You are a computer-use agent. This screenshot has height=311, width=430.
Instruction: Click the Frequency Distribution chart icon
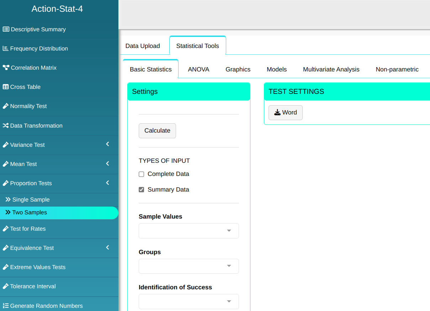(5, 49)
